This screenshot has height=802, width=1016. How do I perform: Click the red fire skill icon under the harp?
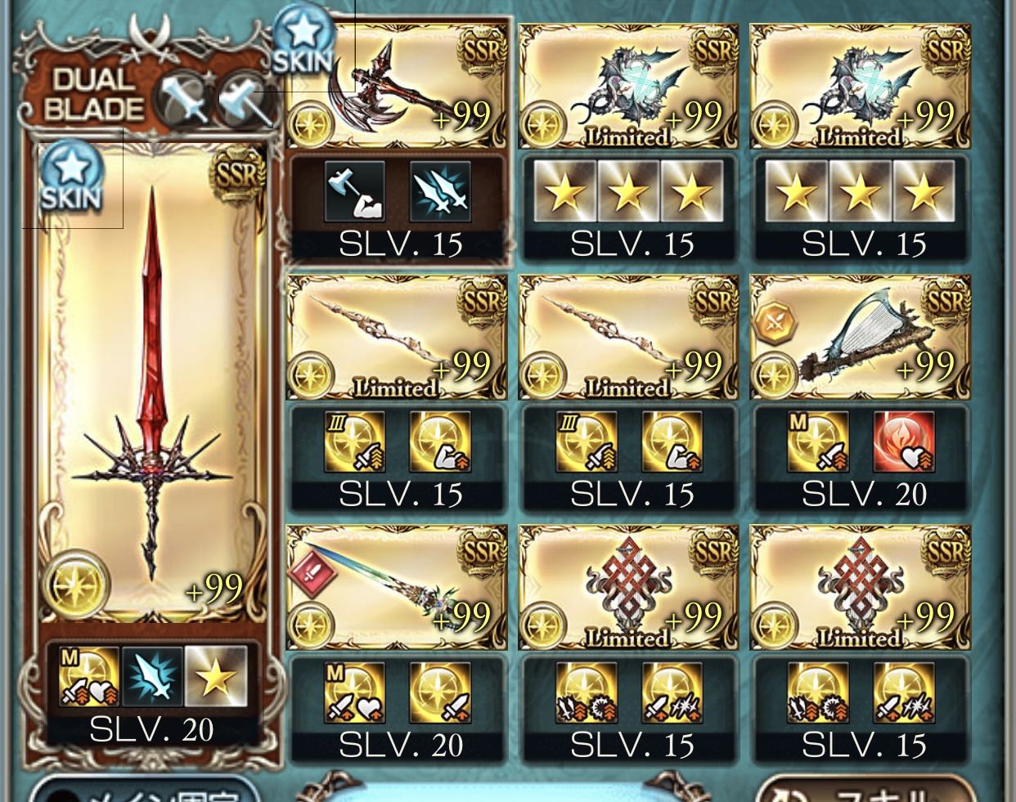tap(903, 442)
